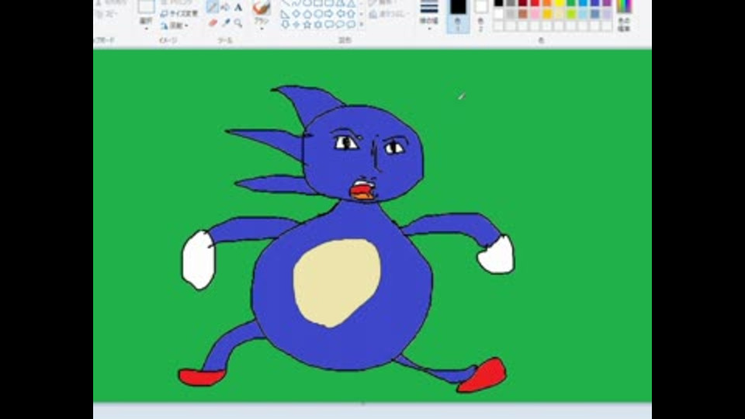Choose the gold palette color
The width and height of the screenshot is (745, 419).
(547, 14)
